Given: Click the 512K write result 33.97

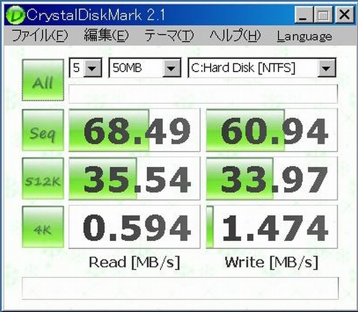Looking at the screenshot, I should [271, 178].
